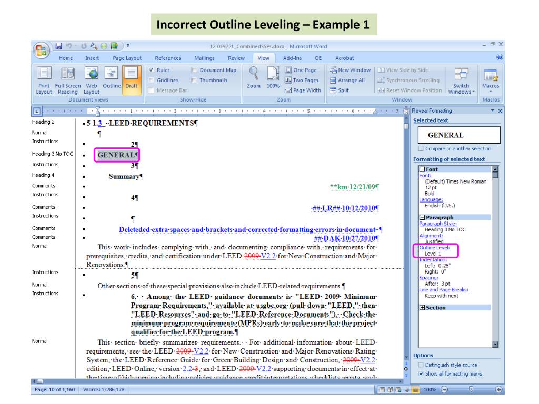Click the Selected text preview box
This screenshot has width=539, height=404.
[x=459, y=135]
